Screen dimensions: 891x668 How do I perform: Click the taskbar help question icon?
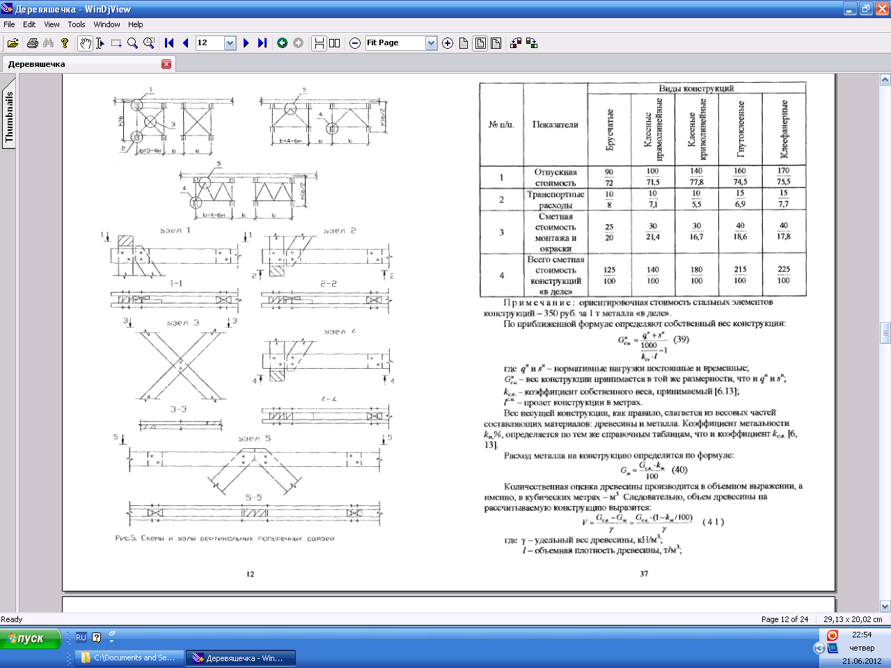96,637
